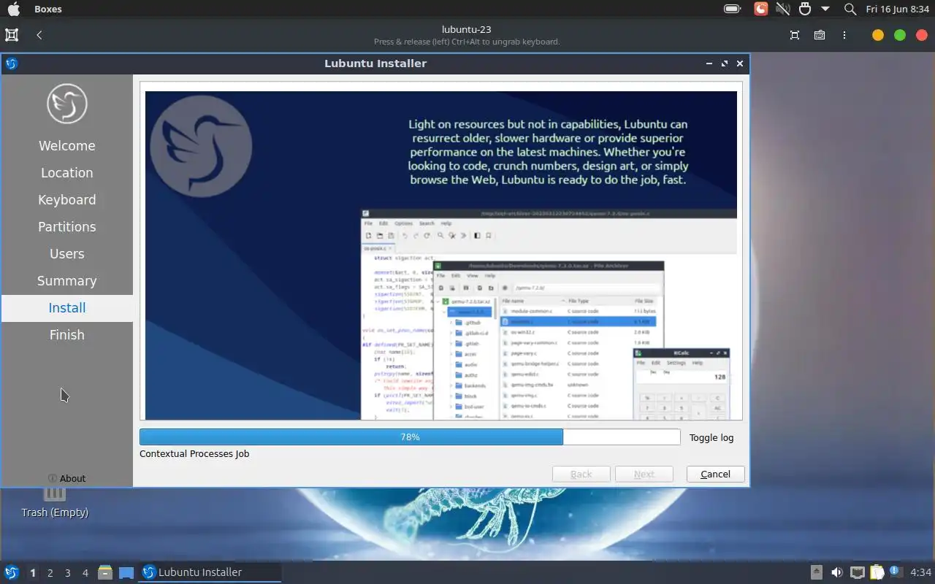Select the Install step
Viewport: 935px width, 584px height.
coord(67,308)
